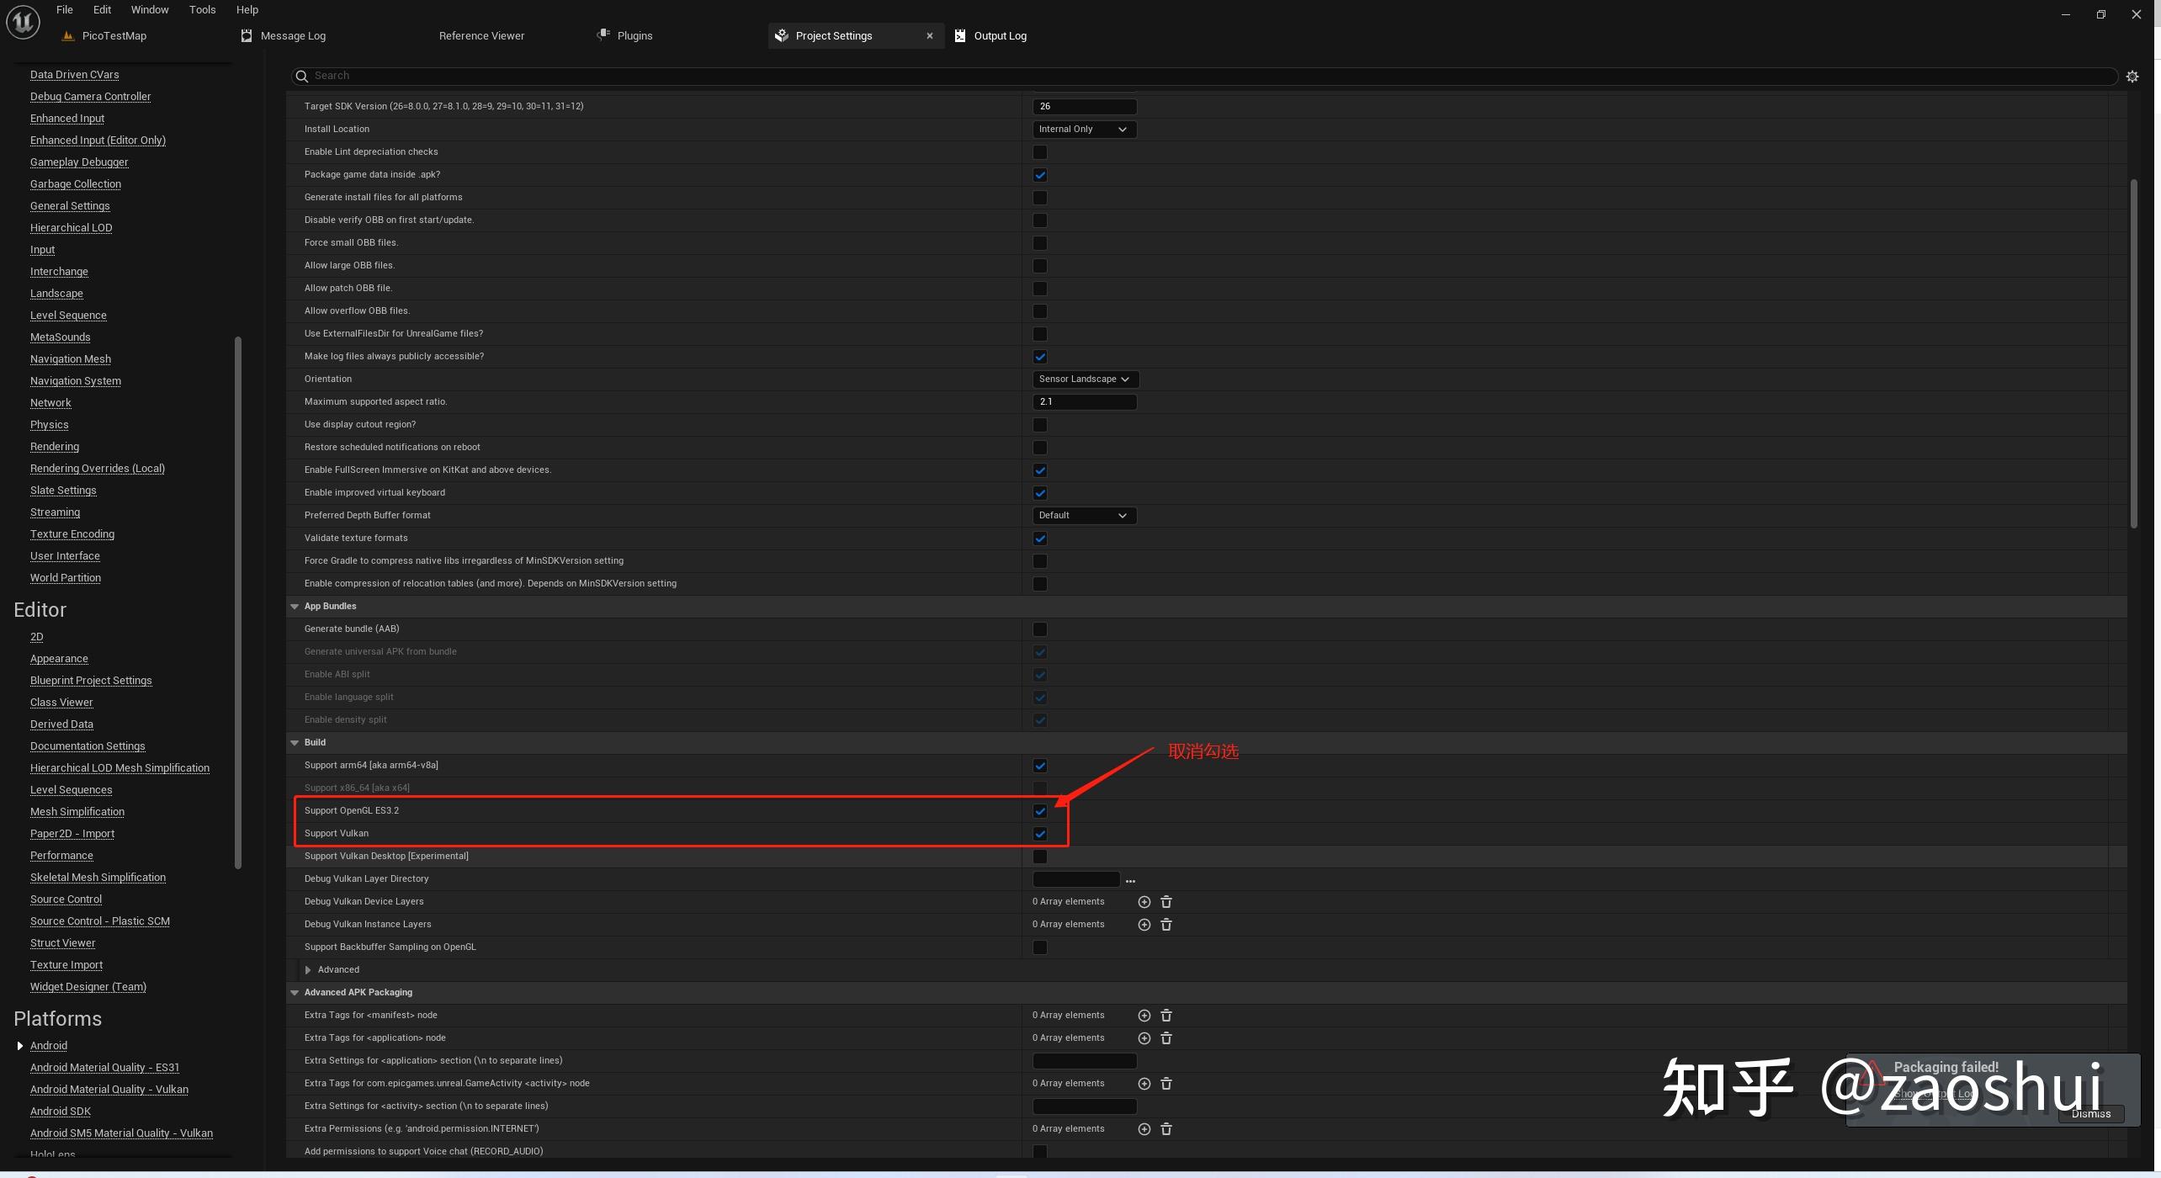
Task: Add an Extra Tags for manifest node element
Action: click(x=1144, y=1016)
